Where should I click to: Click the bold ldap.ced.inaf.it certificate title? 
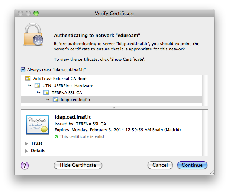[x=72, y=117]
